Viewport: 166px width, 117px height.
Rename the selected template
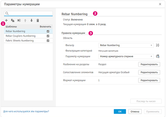pos(19,20)
